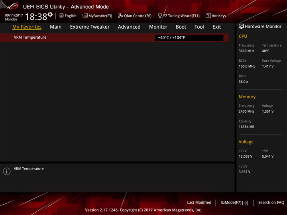Click the MyFavorite list icon
Viewport: 287px width, 215px height.
point(85,16)
